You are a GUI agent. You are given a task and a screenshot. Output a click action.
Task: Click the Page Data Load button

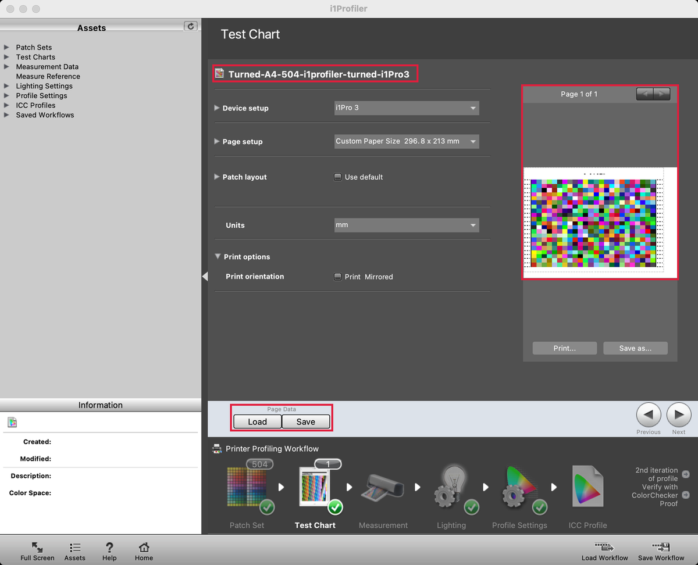coord(257,422)
